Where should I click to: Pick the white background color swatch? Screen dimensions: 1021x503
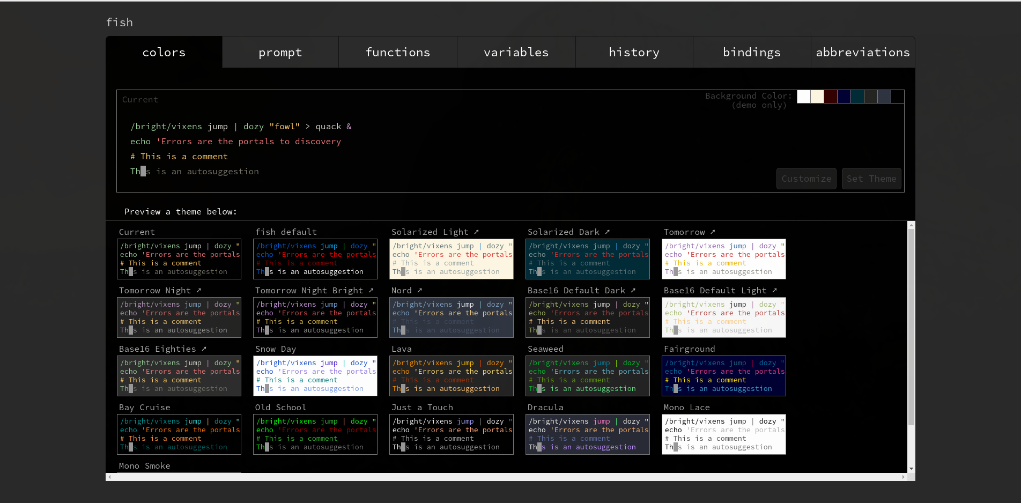803,97
